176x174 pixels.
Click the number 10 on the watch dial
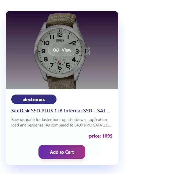(46, 43)
